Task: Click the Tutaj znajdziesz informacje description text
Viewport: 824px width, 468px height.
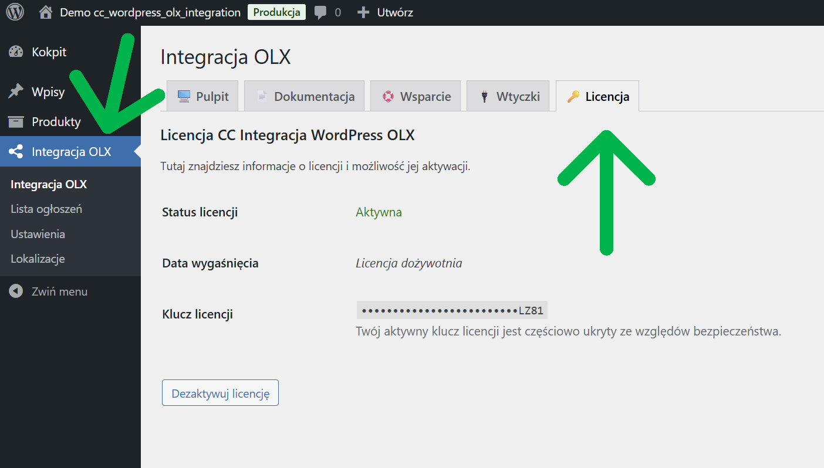Action: (x=315, y=167)
